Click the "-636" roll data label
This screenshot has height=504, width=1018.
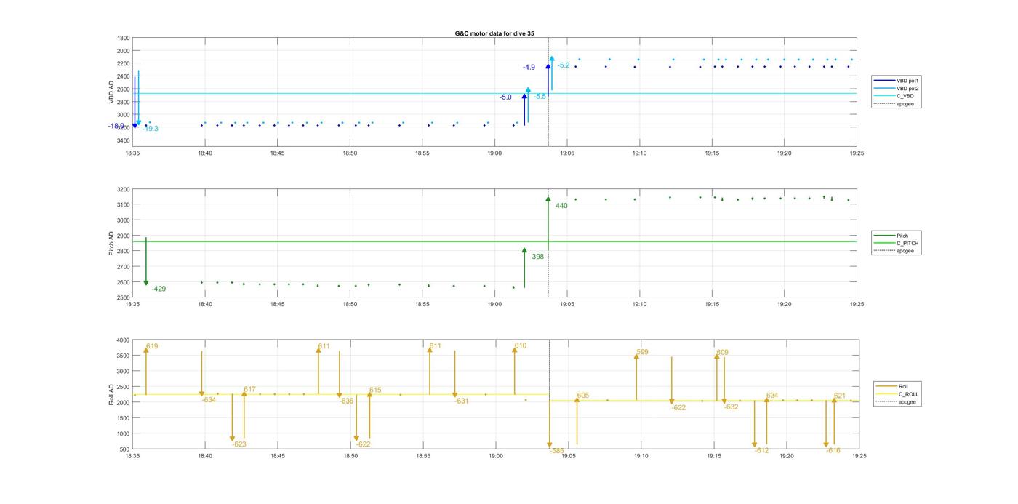346,401
